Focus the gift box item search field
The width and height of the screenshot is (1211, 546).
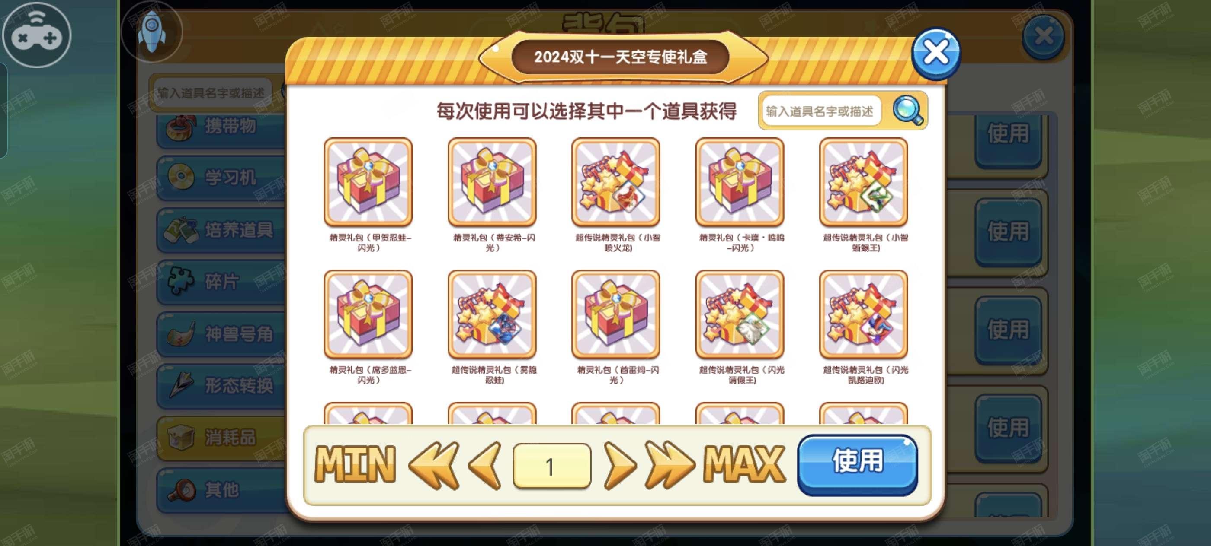[x=821, y=111]
